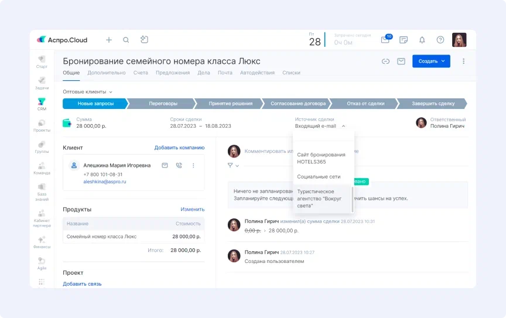Open the activity feed filter dropdown
Viewport: 506px width, 318px height.
(x=233, y=165)
